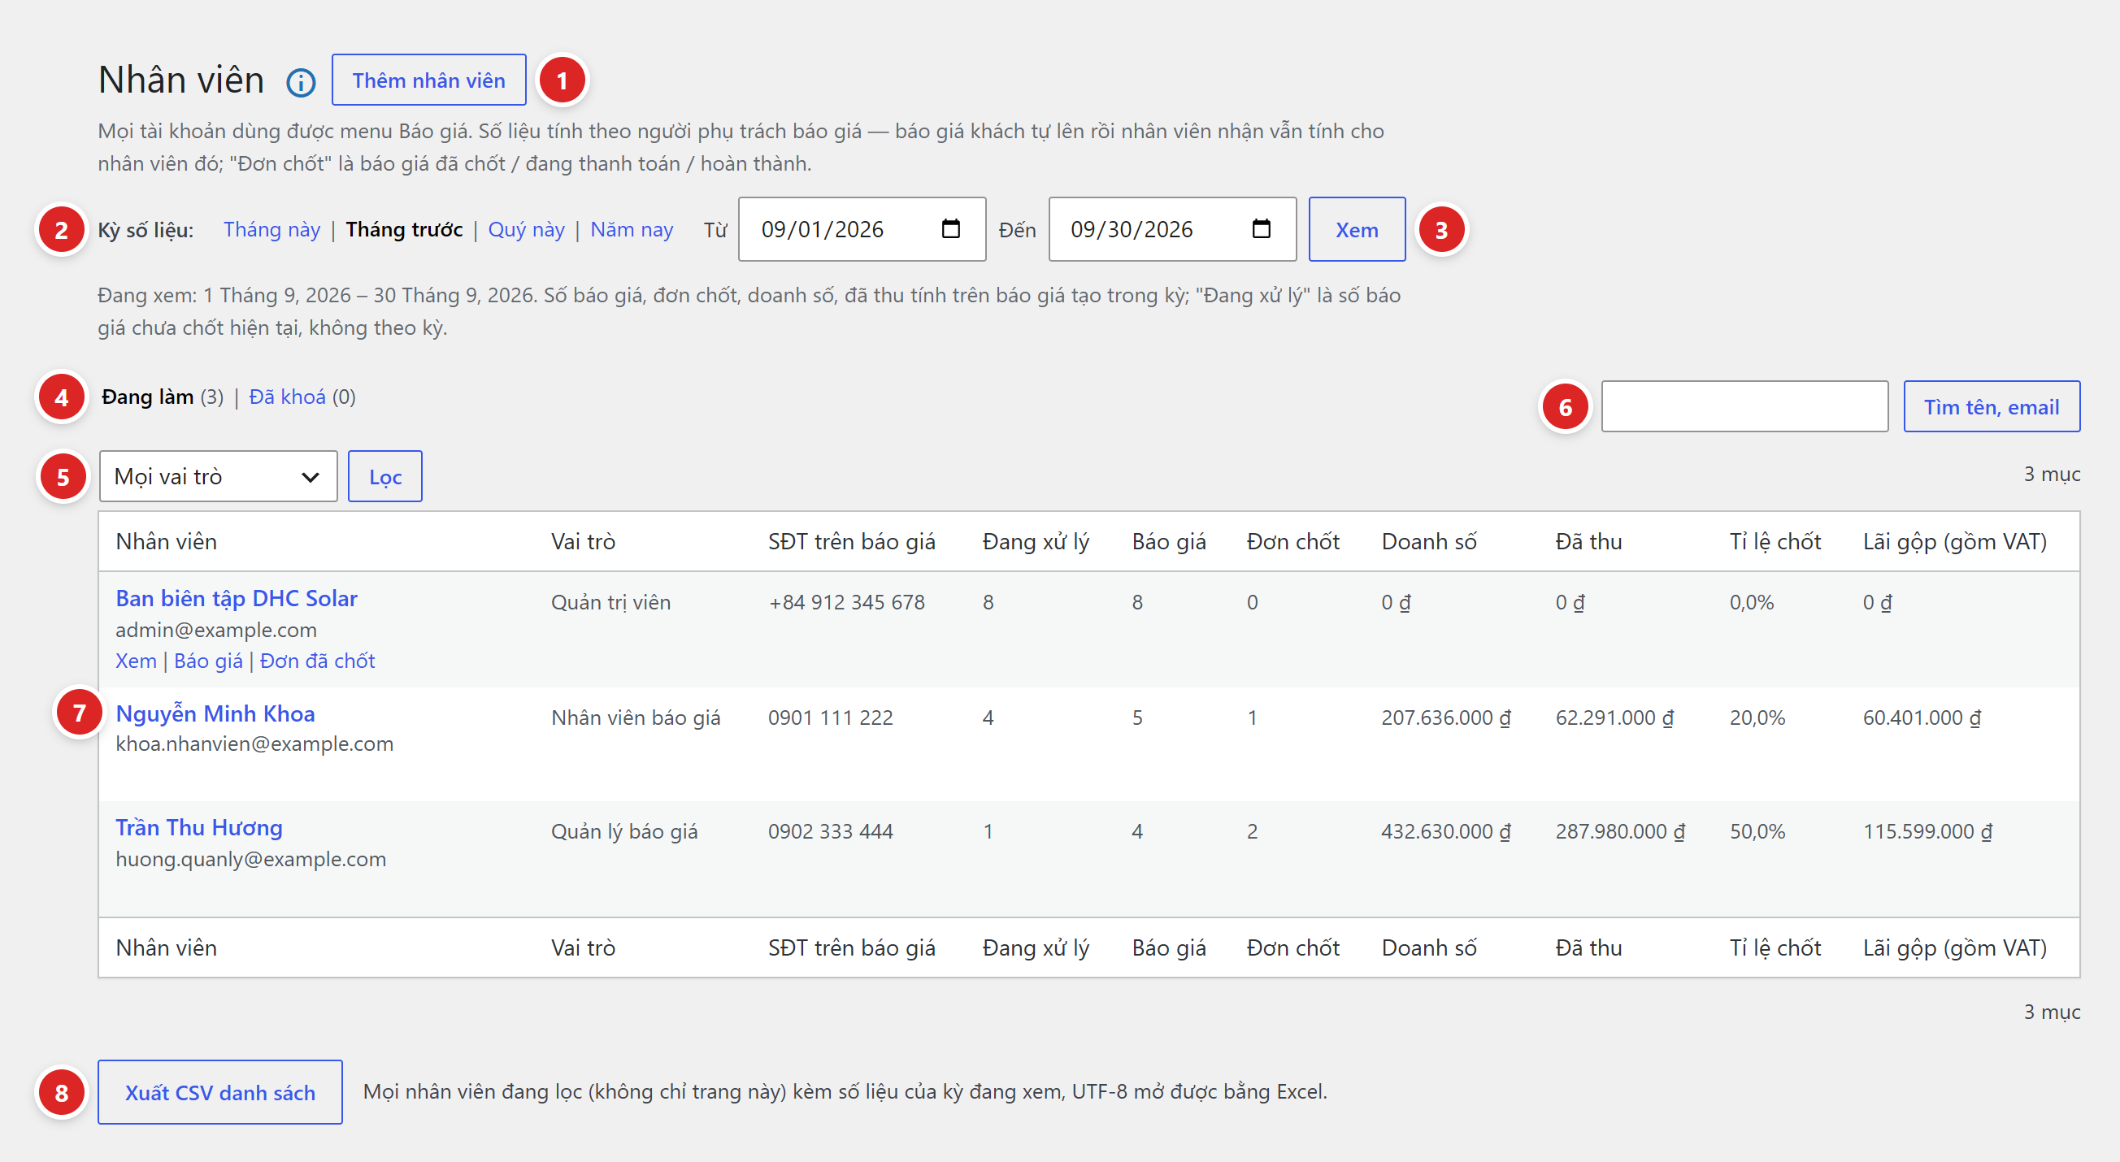Click email admin@example.com
Viewport: 2120px width, 1162px height.
(x=215, y=630)
